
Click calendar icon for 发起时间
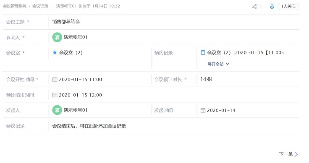click(x=203, y=110)
